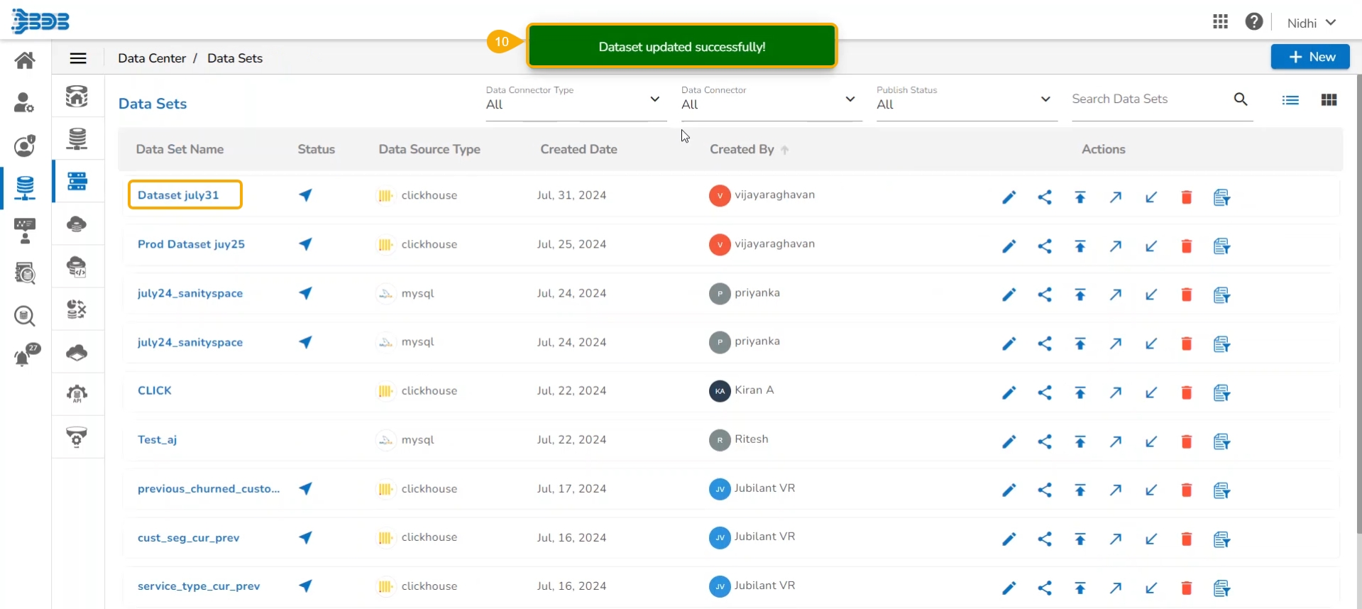Toggle the hamburger menu to collapse sidebar
The width and height of the screenshot is (1362, 609).
tap(78, 58)
